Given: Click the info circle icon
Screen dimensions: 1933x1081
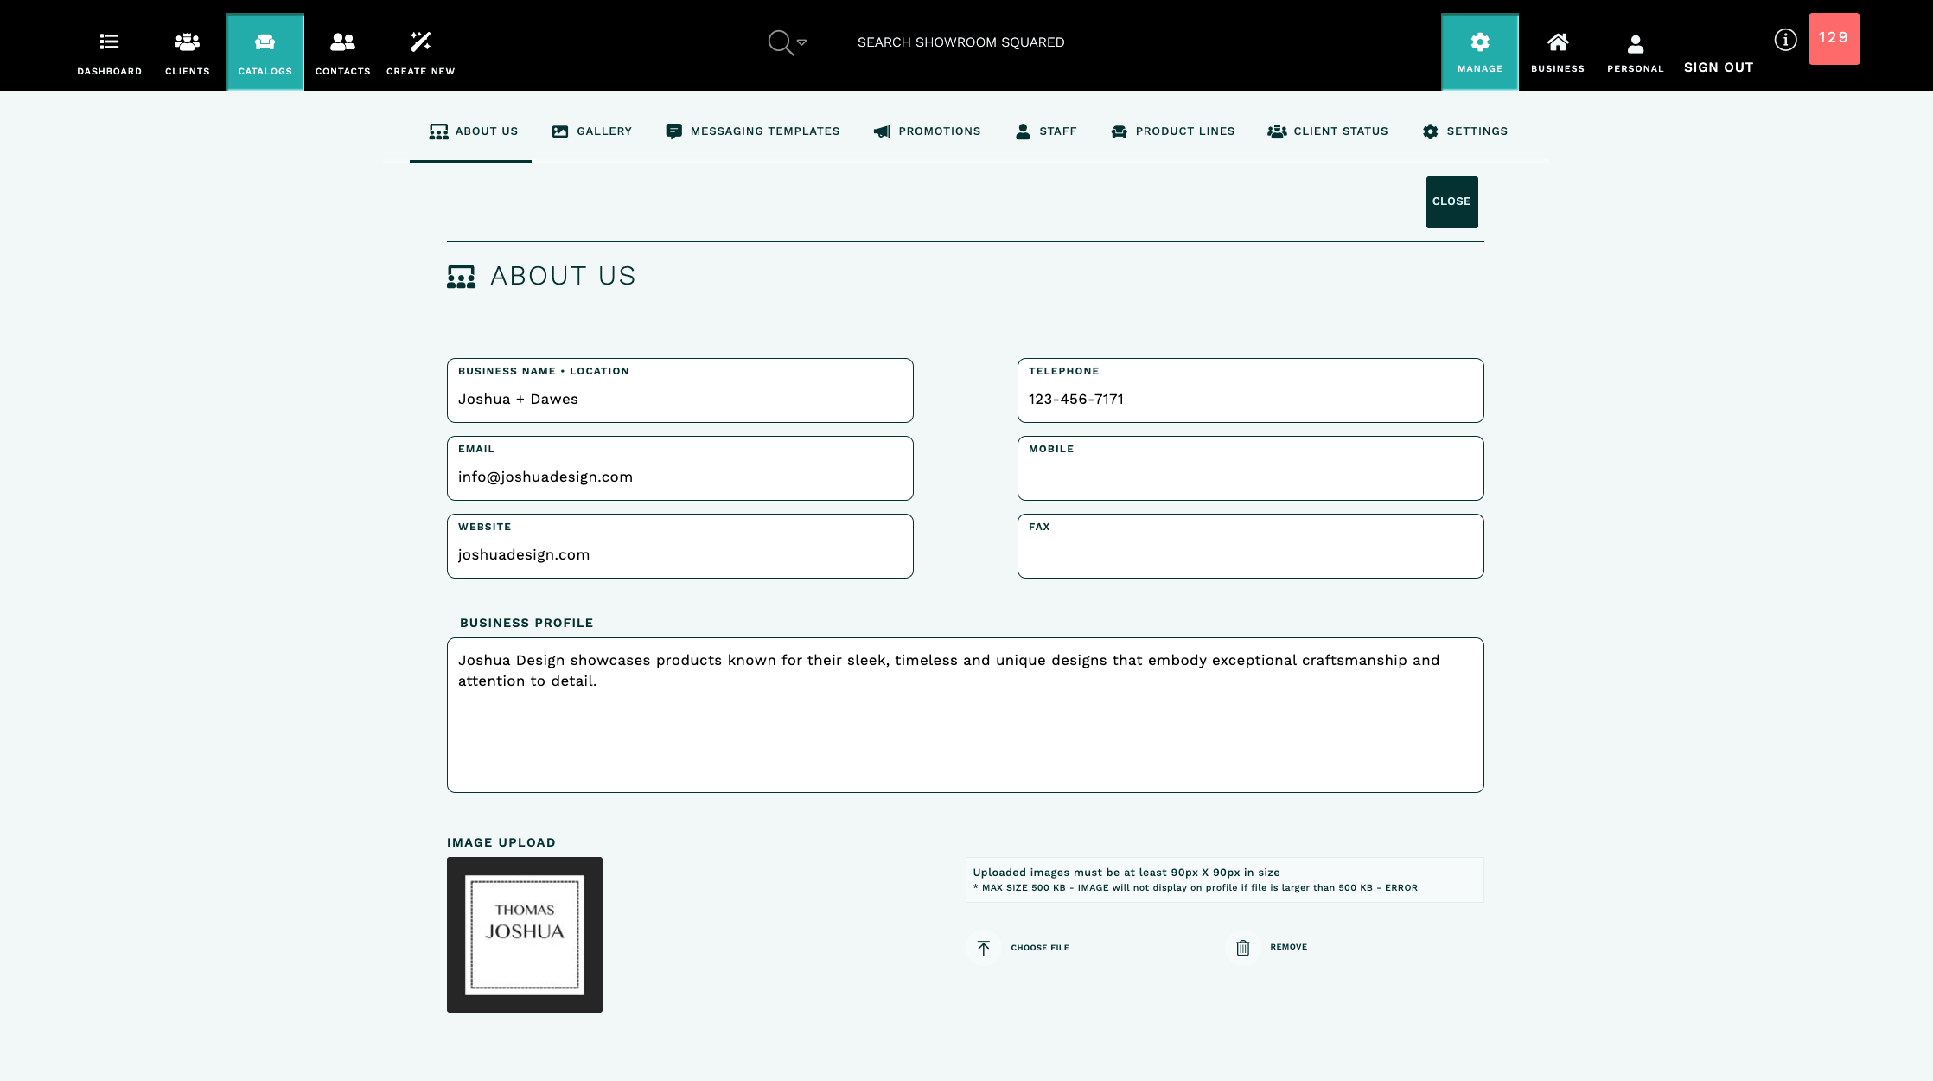Looking at the screenshot, I should point(1785,40).
